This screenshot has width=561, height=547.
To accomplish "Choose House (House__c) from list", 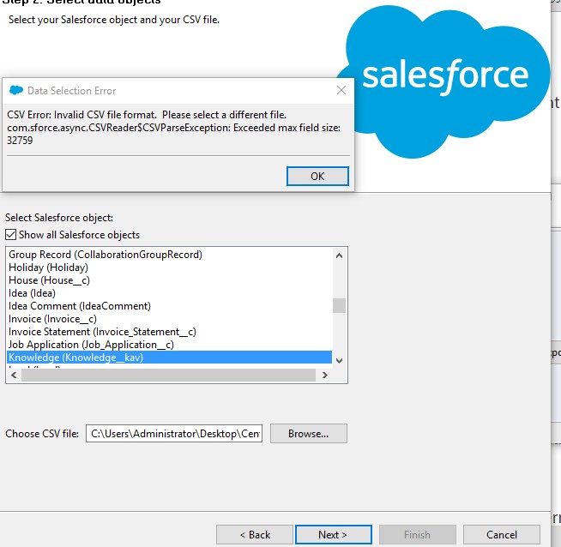I will click(x=48, y=280).
